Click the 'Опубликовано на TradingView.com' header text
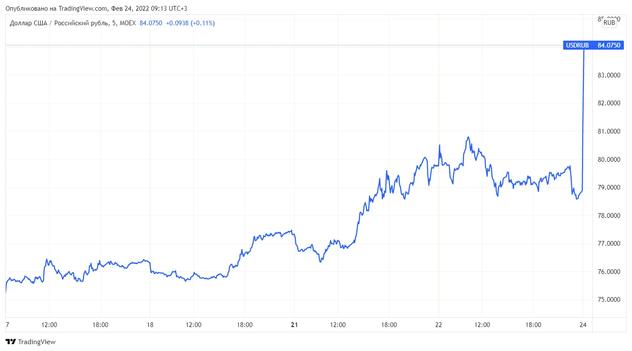 (56, 9)
